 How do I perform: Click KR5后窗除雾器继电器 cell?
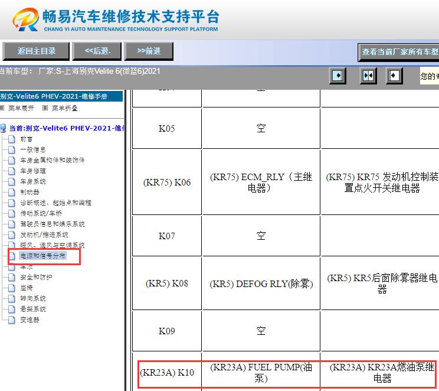380,284
